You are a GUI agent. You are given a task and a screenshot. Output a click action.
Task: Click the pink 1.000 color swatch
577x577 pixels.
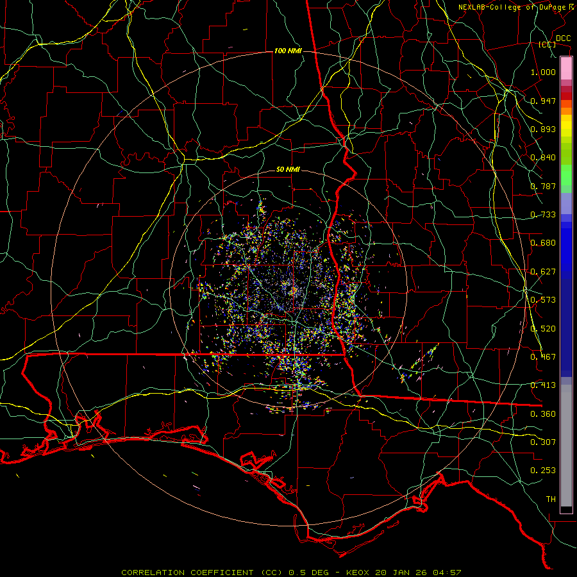566,69
